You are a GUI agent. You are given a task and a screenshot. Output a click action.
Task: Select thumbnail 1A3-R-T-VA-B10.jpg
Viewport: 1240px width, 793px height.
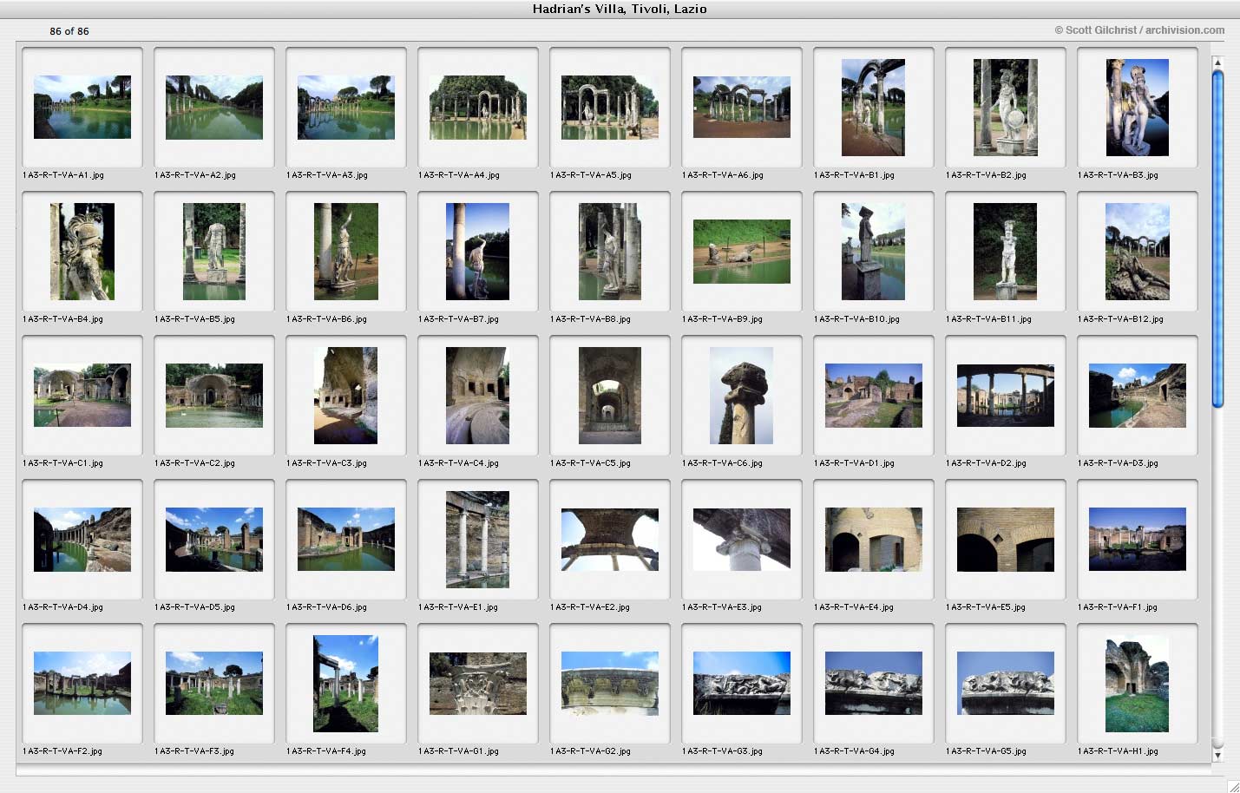874,252
